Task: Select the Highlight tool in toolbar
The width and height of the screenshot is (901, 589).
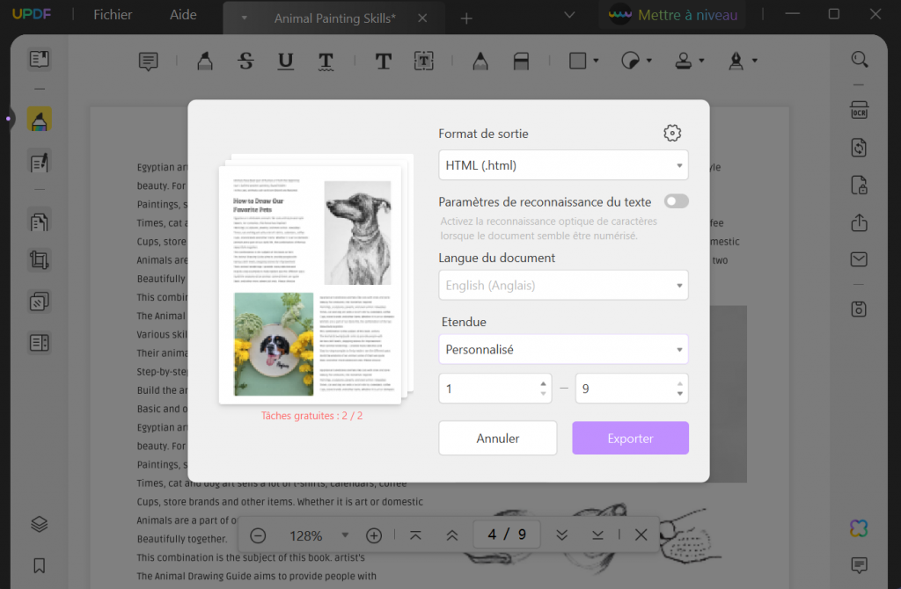Action: click(204, 61)
